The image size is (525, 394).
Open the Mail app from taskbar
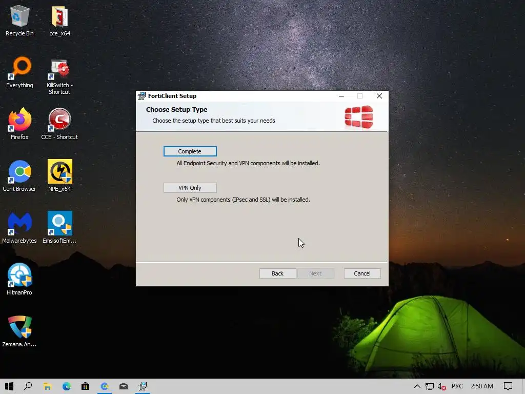124,386
